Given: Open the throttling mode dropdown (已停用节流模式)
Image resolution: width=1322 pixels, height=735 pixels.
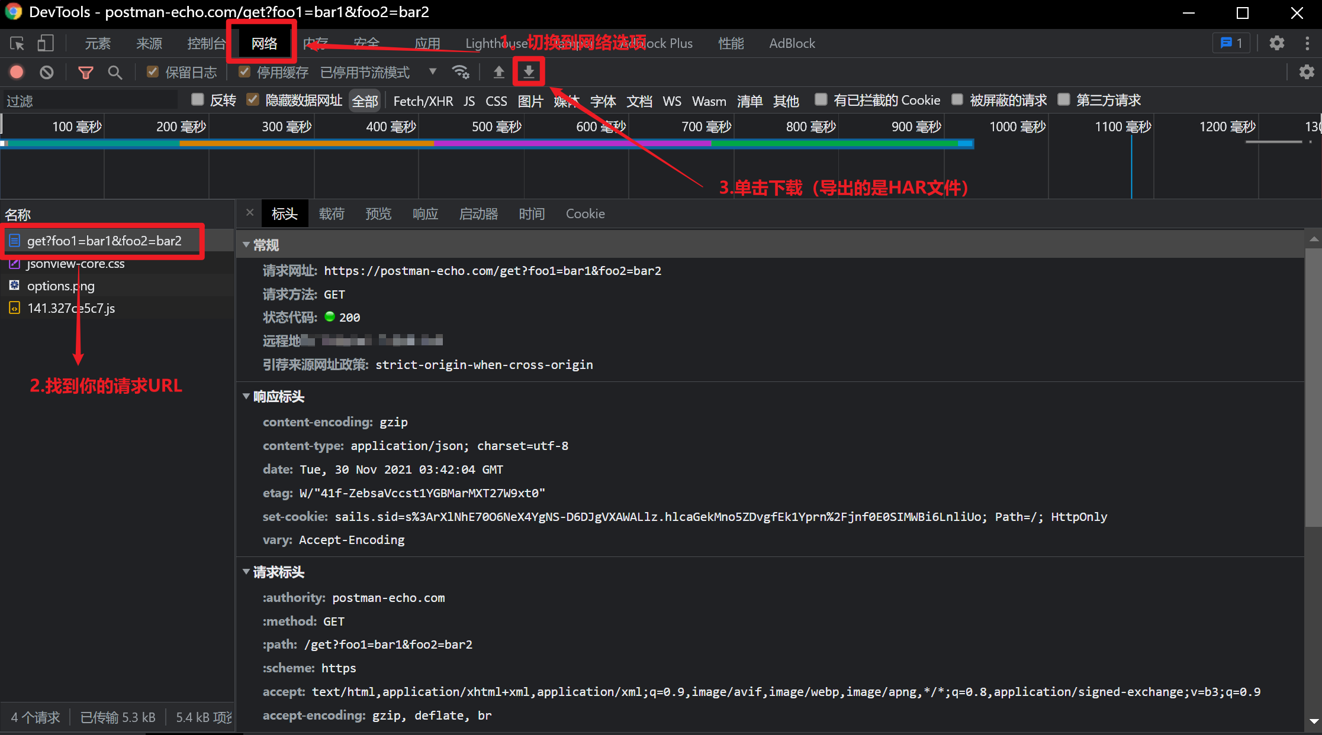Looking at the screenshot, I should pyautogui.click(x=379, y=72).
